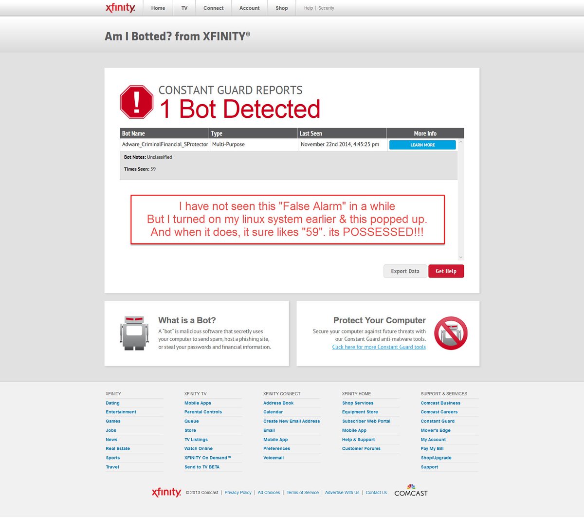This screenshot has width=584, height=518.
Task: Open the Calendar footer link
Action: 273,412
